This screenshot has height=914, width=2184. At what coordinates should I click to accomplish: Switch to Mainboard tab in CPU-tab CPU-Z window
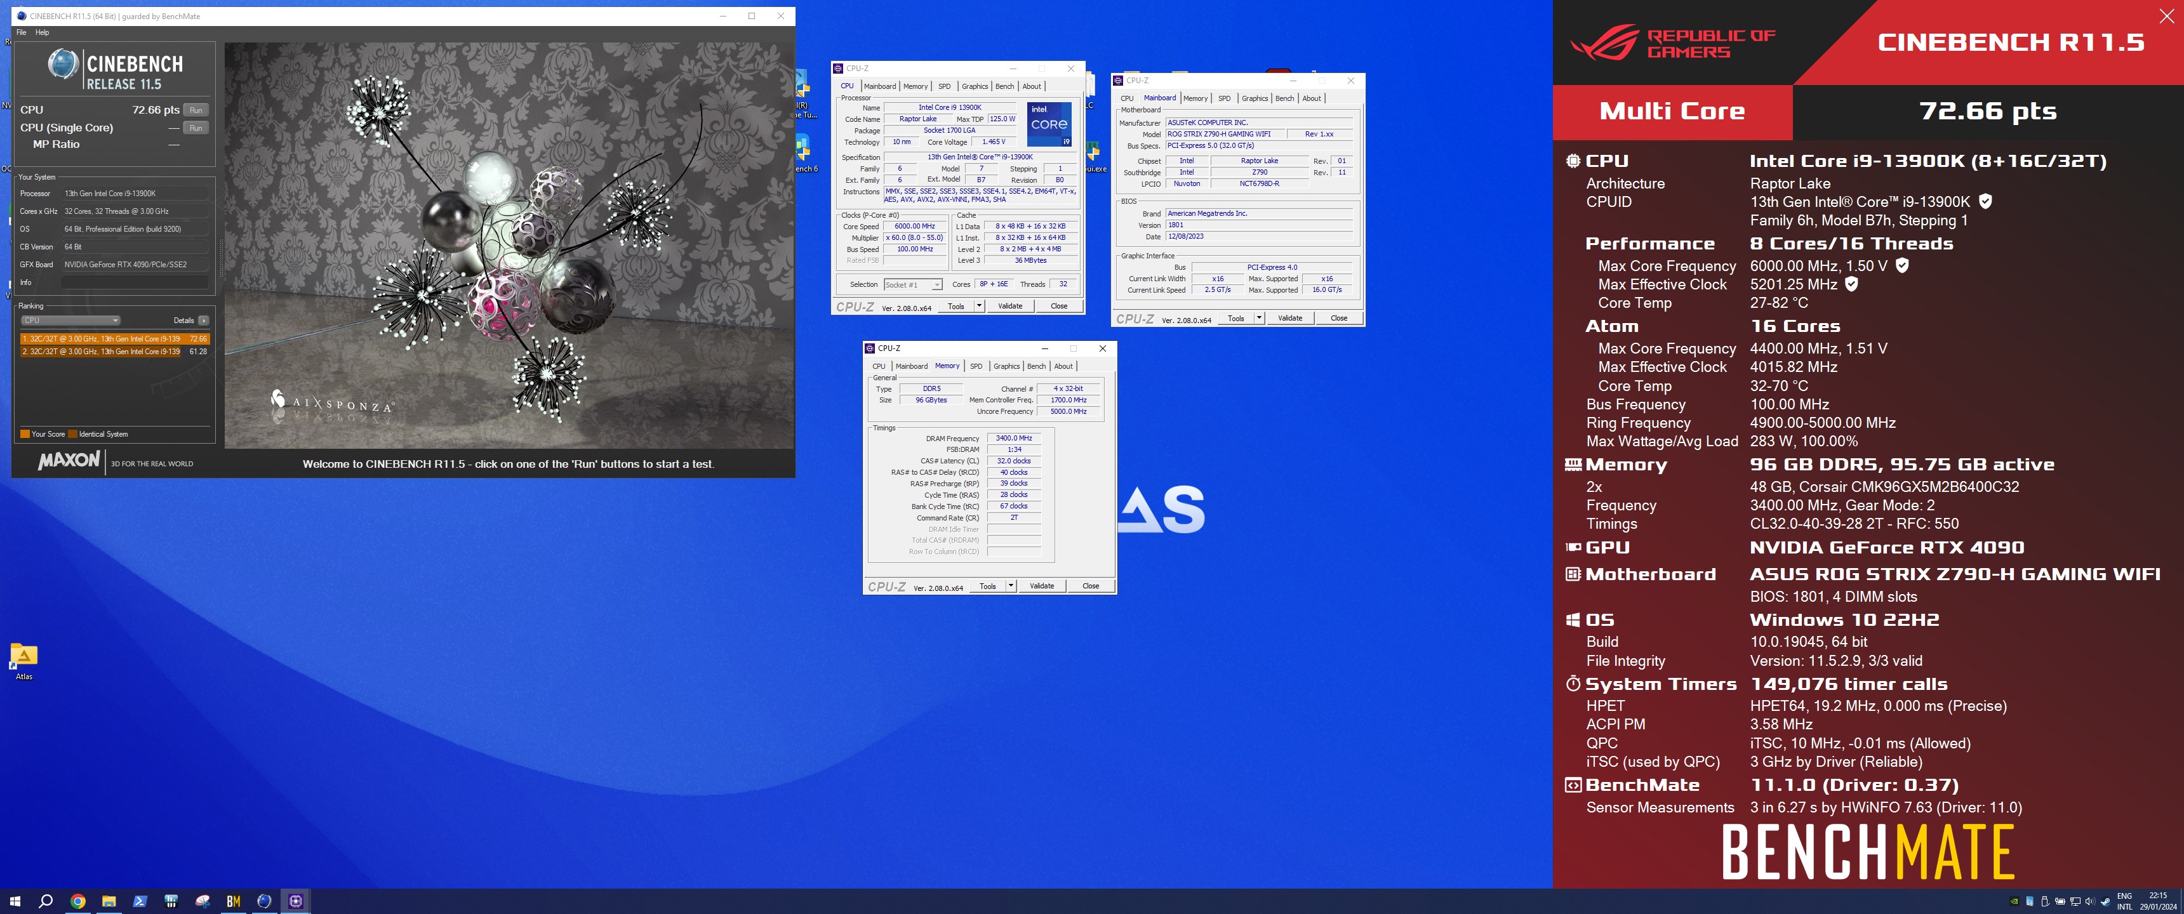[880, 86]
